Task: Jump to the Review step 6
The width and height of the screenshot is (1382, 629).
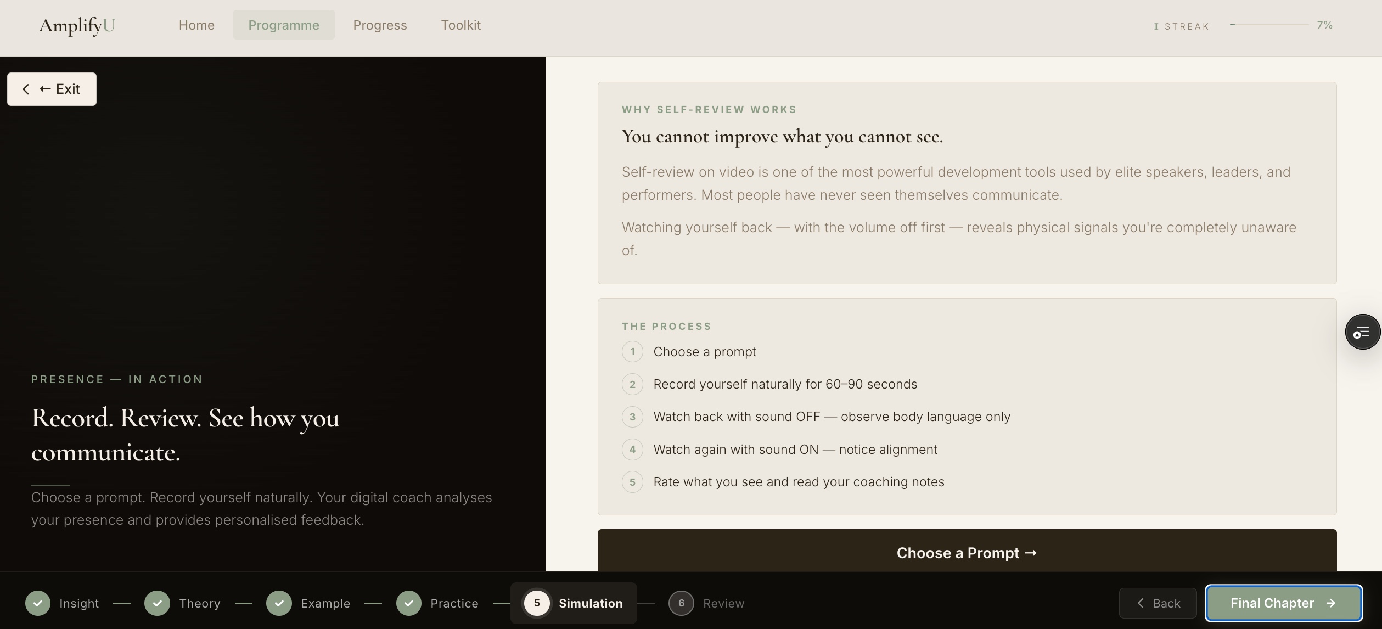Action: pos(706,603)
